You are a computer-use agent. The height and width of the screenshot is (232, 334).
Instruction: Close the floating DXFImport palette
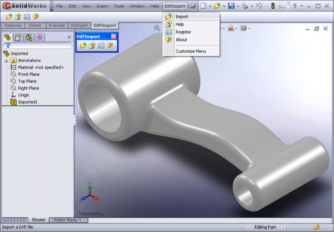coord(114,37)
